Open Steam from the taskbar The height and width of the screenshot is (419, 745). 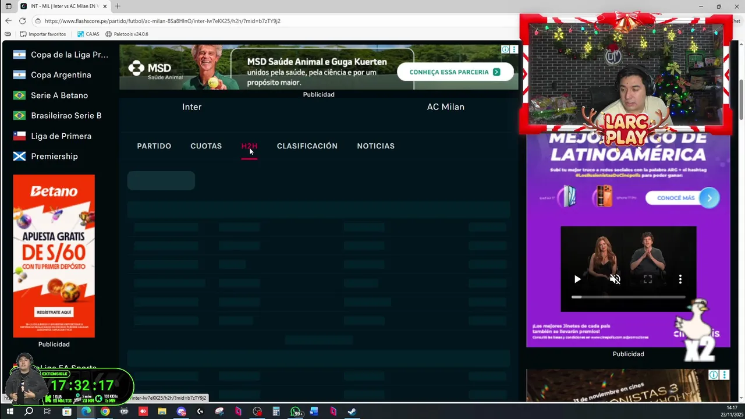[x=352, y=411]
